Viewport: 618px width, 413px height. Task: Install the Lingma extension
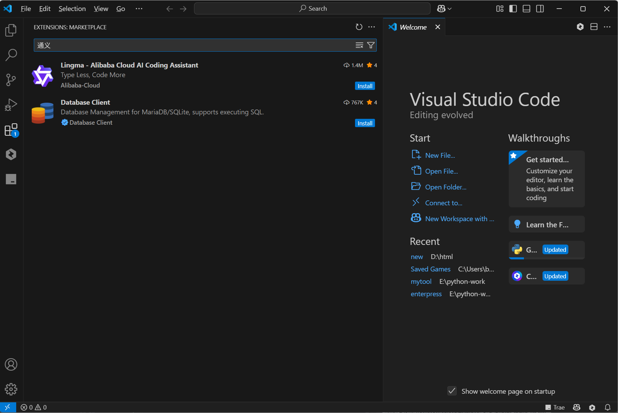(x=365, y=86)
